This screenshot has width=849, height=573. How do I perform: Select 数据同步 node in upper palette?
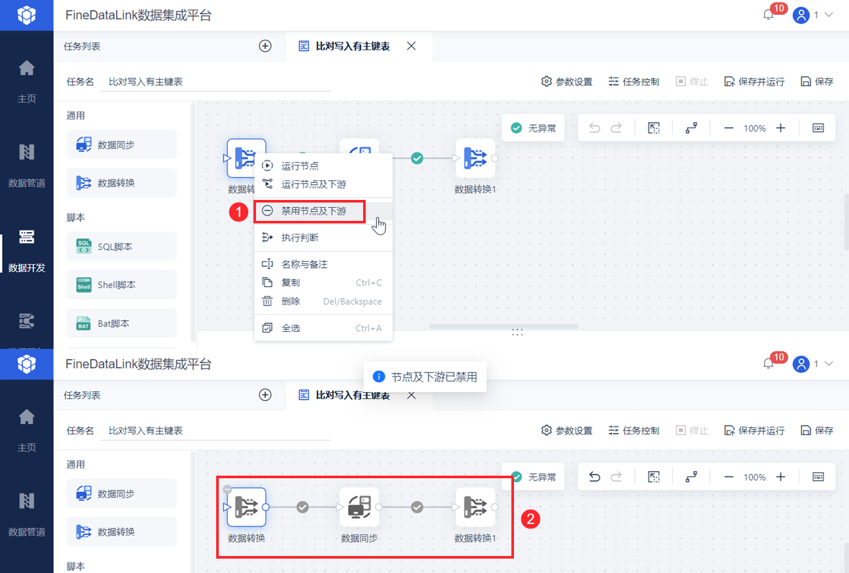point(121,144)
